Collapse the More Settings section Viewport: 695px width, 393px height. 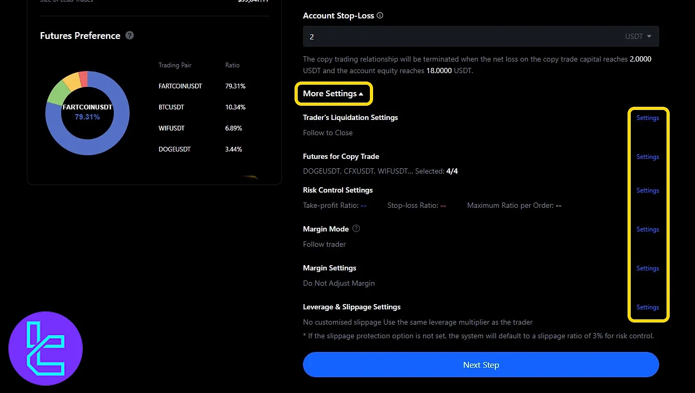coord(333,94)
